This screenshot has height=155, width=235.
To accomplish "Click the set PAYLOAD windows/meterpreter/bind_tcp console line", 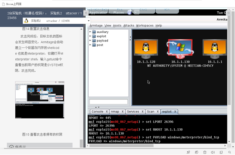I will (x=154, y=137).
